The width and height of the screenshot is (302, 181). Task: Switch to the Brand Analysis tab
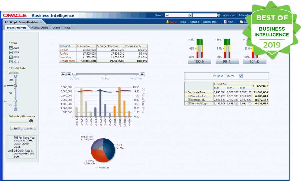coord(17,27)
